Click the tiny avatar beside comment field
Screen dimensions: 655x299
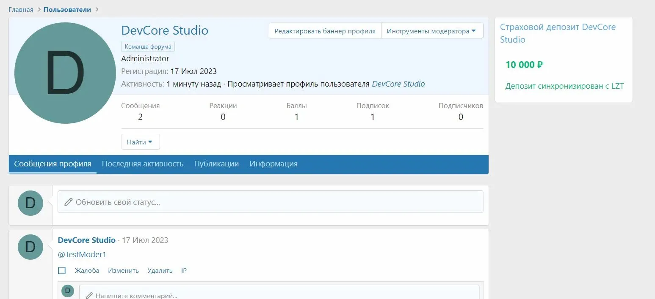(68, 291)
